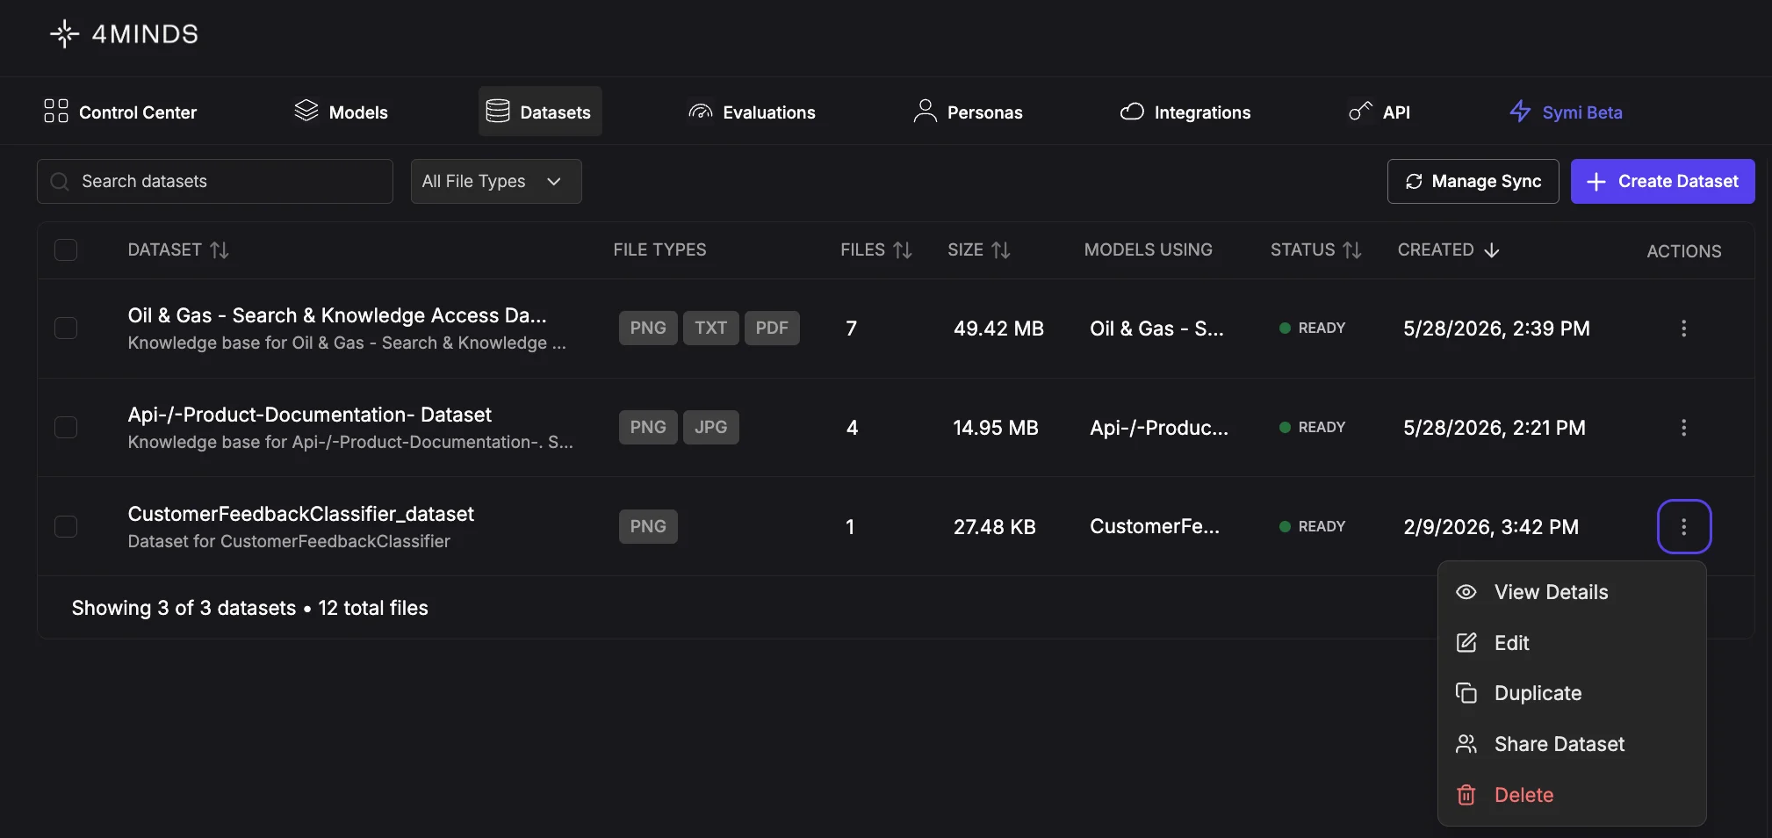Click the "Oil & Gas - S..." model name

1156,329
